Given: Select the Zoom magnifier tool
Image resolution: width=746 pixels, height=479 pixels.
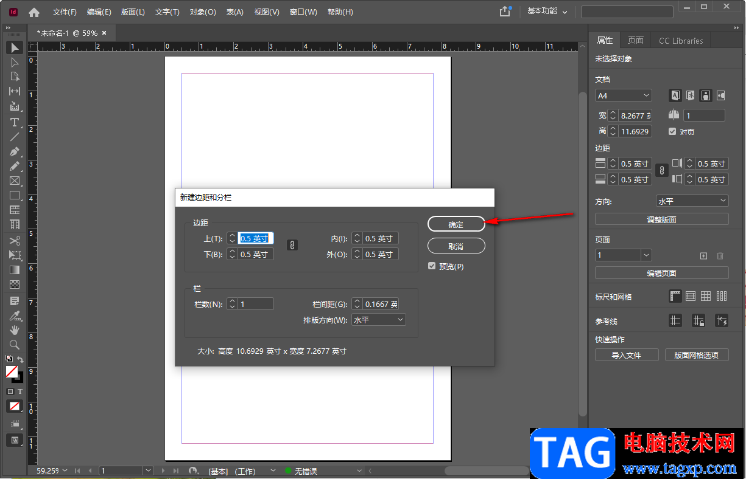Looking at the screenshot, I should point(15,345).
